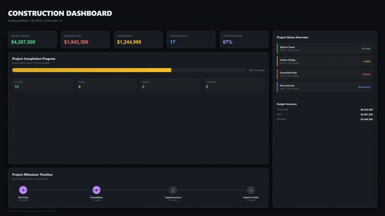Click the Project Status Overview heading
The width and height of the screenshot is (385, 216).
tap(293, 37)
